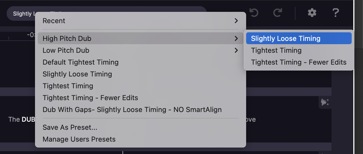
Task: Choose Slightly Loose Timing in main menu
Action: 77,74
